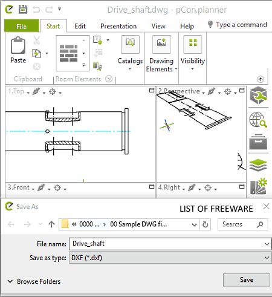
Task: Open the green Layers sidebar icon
Action: click(x=258, y=165)
